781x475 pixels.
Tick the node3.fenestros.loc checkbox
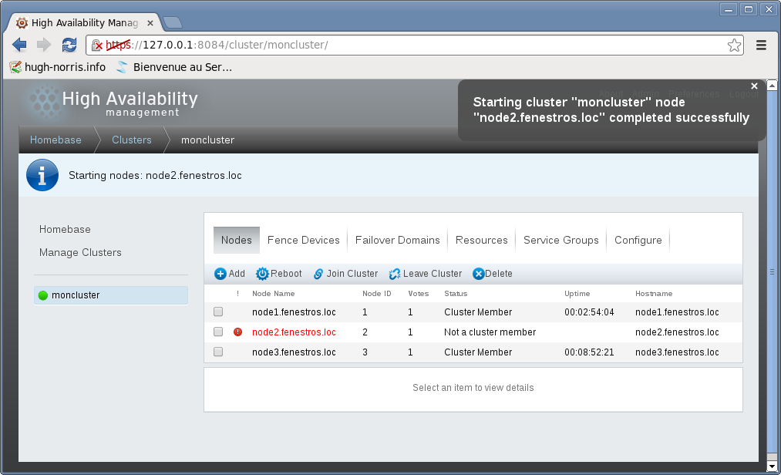[218, 352]
